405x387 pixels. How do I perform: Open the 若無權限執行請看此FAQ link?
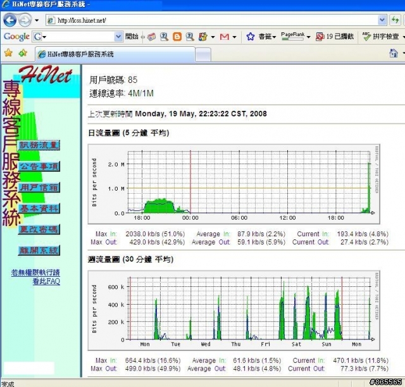pos(35,277)
